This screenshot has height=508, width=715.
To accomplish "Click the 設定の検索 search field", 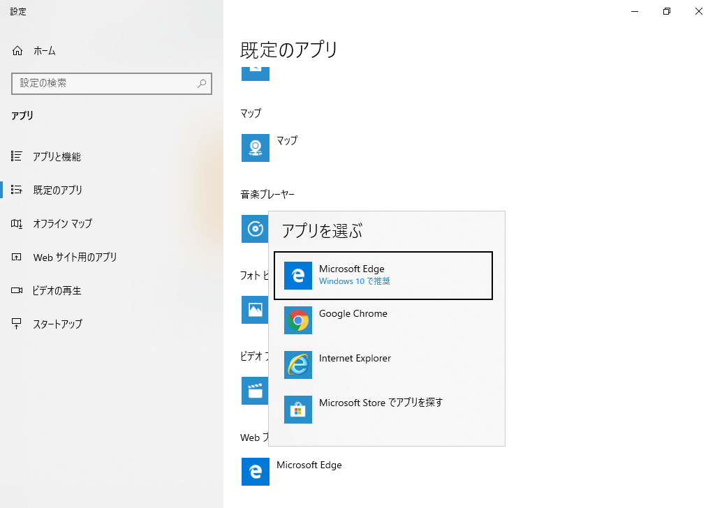I will pos(105,83).
